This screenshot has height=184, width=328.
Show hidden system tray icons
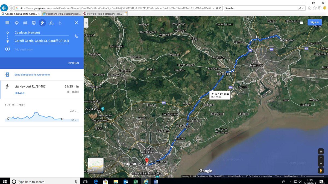[290, 182]
